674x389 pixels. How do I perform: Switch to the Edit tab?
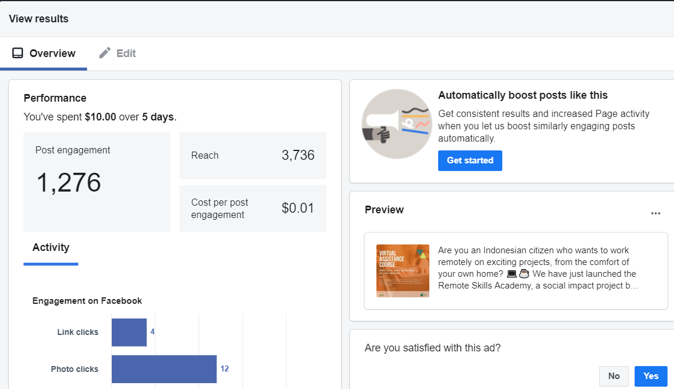pyautogui.click(x=118, y=53)
